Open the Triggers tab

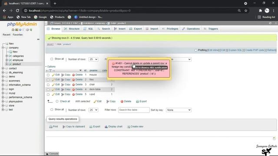click(211, 29)
